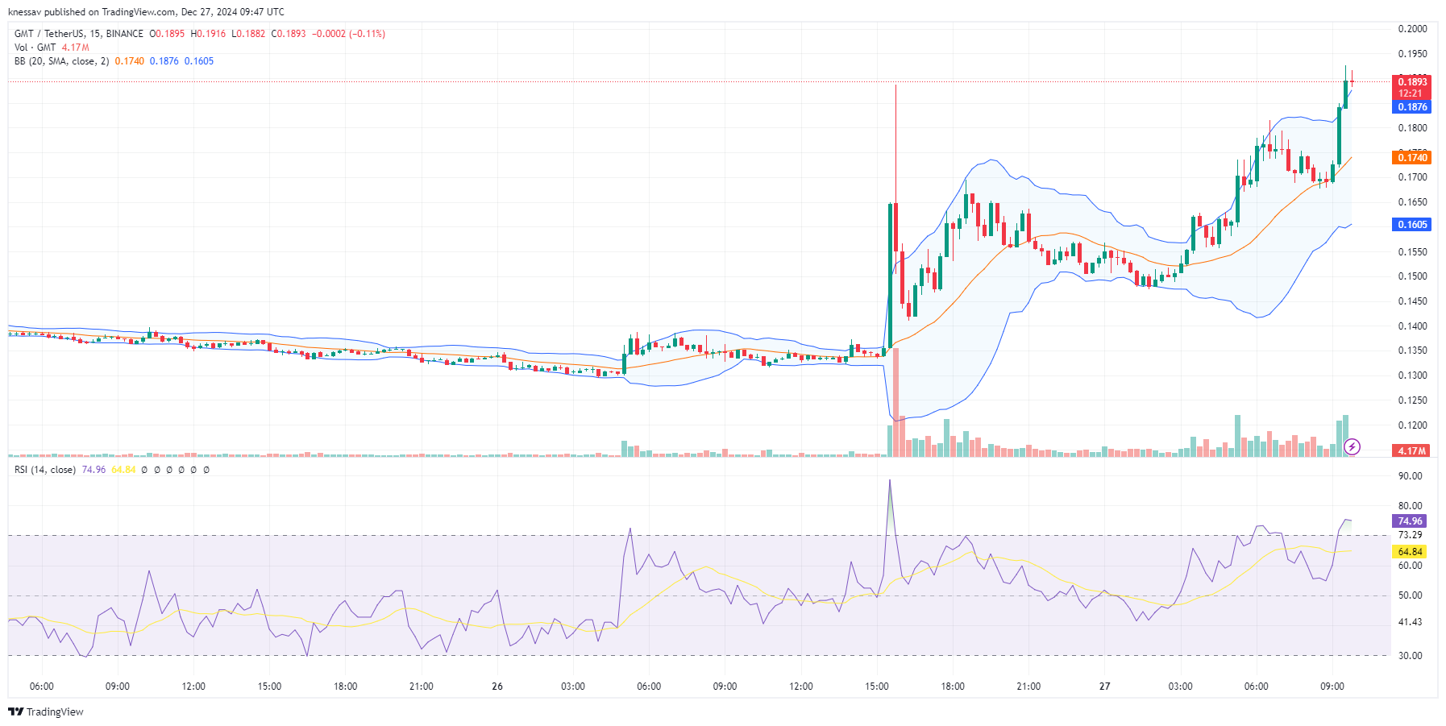The width and height of the screenshot is (1446, 726).
Task: Click the red 0.1893 current price tag
Action: (1412, 81)
